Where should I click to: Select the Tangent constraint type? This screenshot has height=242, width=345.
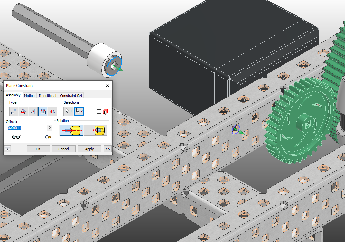point(33,111)
